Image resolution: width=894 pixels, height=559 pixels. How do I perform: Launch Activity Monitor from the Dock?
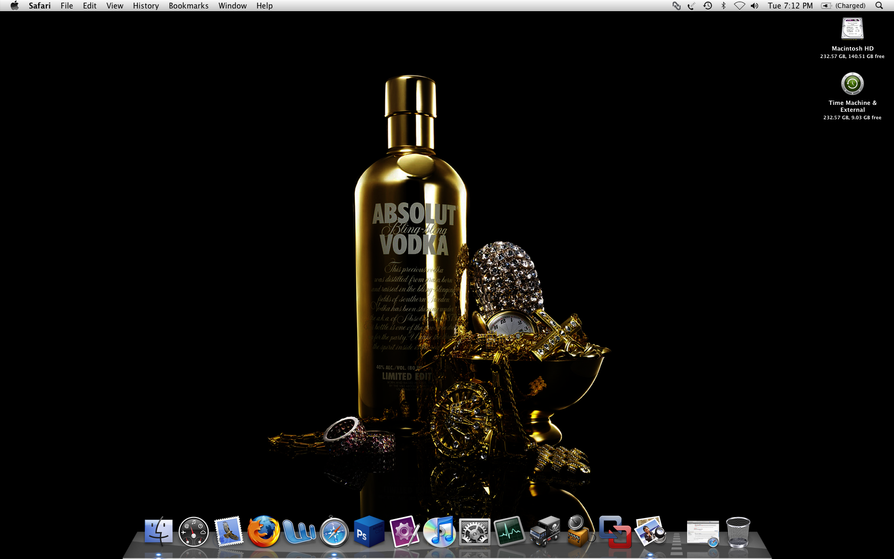click(509, 531)
